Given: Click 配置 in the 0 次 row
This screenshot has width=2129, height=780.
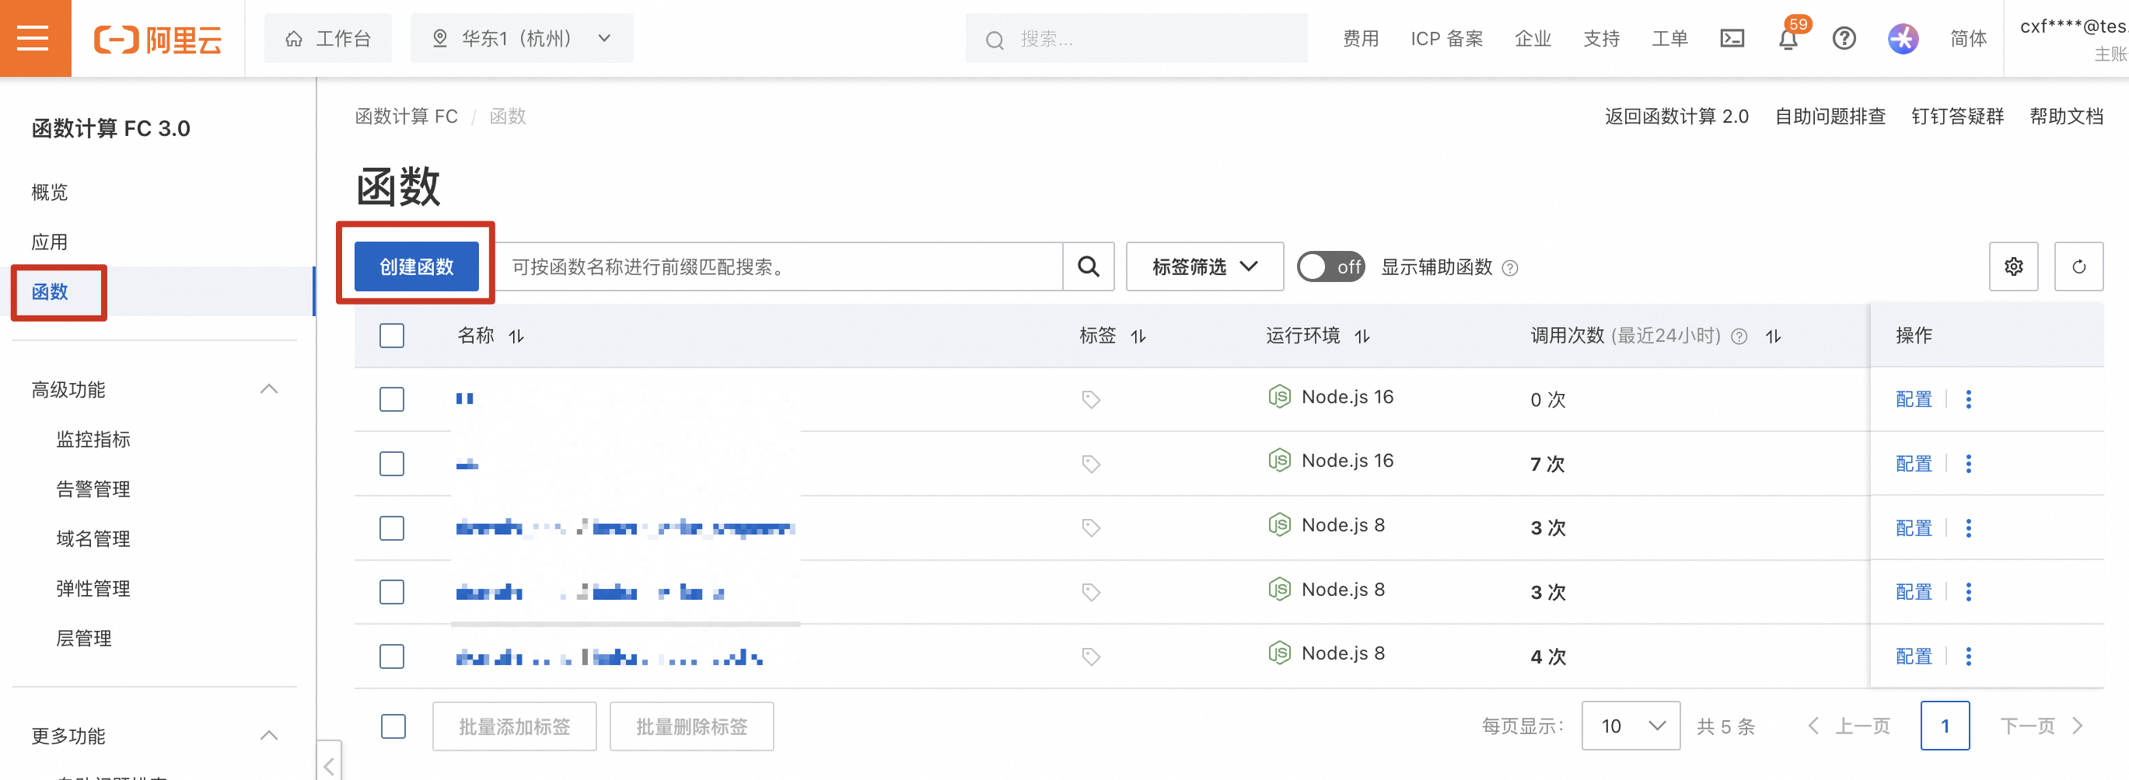Looking at the screenshot, I should click(1914, 399).
